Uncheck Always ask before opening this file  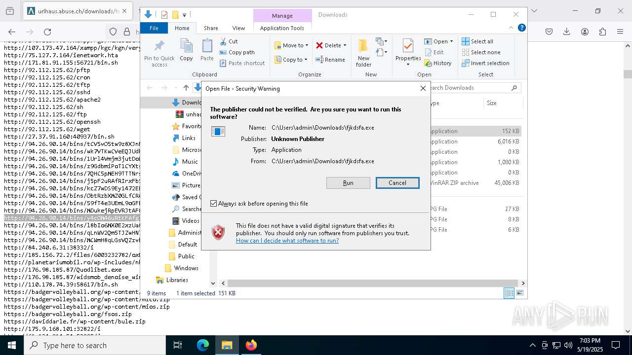213,203
